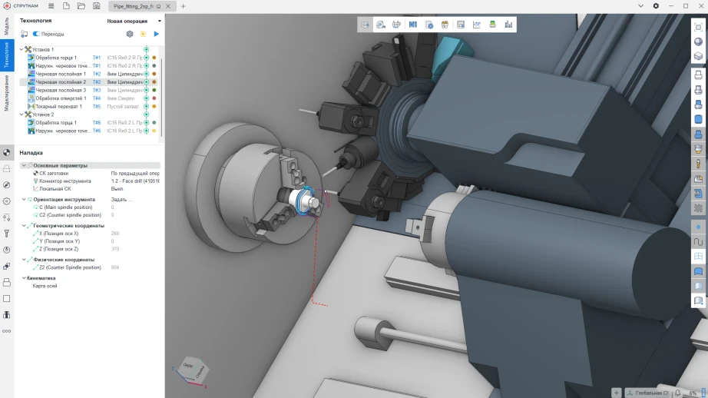
Task: Select Карта осей under Кинематика
Action: (x=45, y=286)
